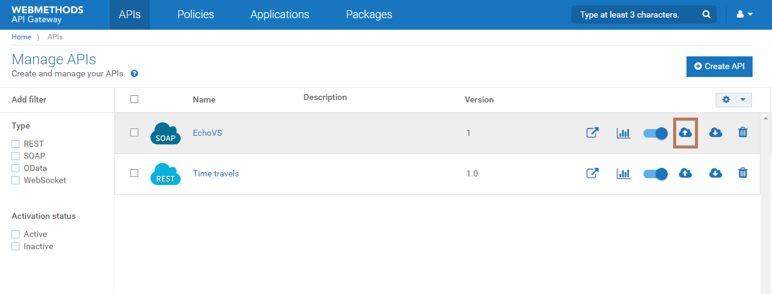Screen dimensions: 772x294
Task: Switch to the Policies tab
Action: click(195, 15)
